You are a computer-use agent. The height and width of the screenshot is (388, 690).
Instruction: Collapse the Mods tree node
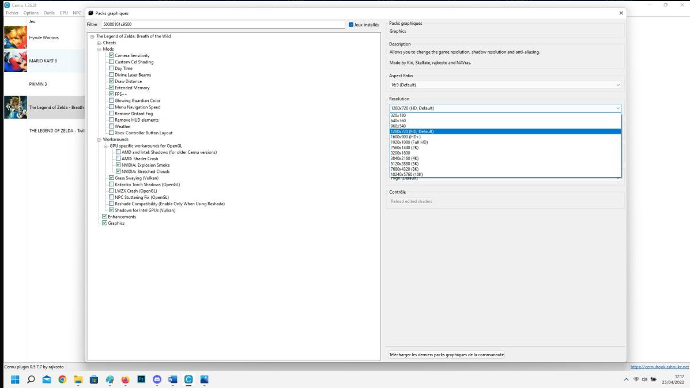coord(99,49)
